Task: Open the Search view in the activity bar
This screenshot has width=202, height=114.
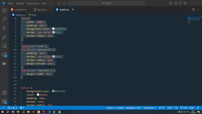Action: point(4,19)
